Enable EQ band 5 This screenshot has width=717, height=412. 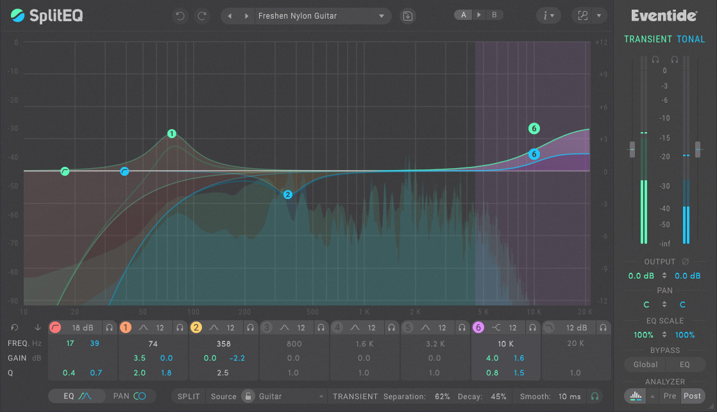[x=408, y=327]
